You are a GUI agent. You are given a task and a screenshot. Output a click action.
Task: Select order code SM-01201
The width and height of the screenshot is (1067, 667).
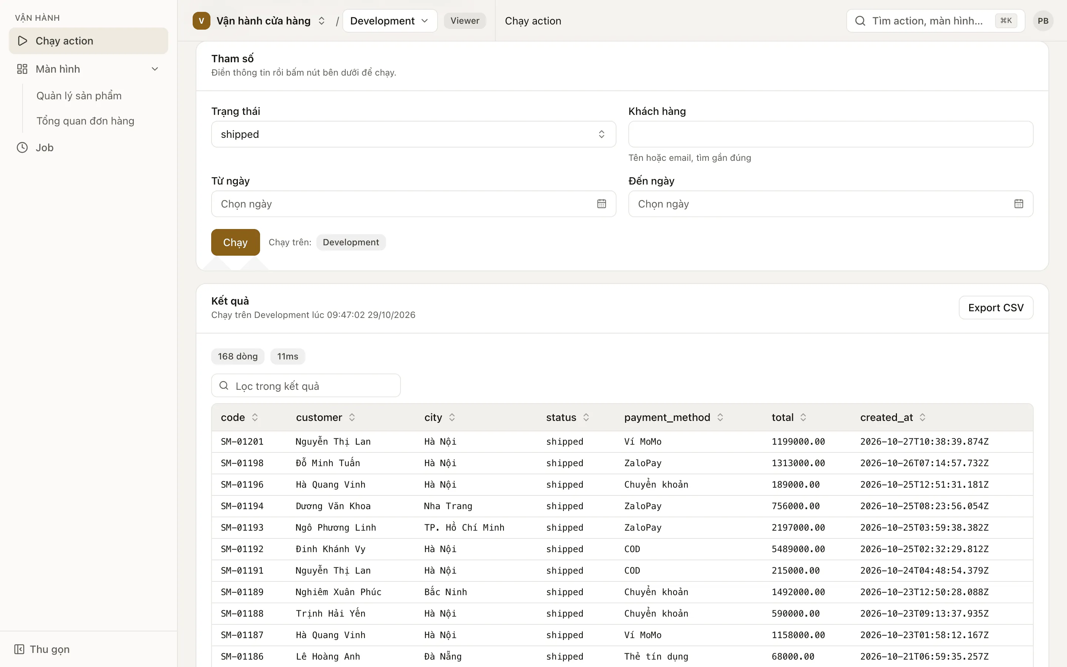[x=242, y=442]
